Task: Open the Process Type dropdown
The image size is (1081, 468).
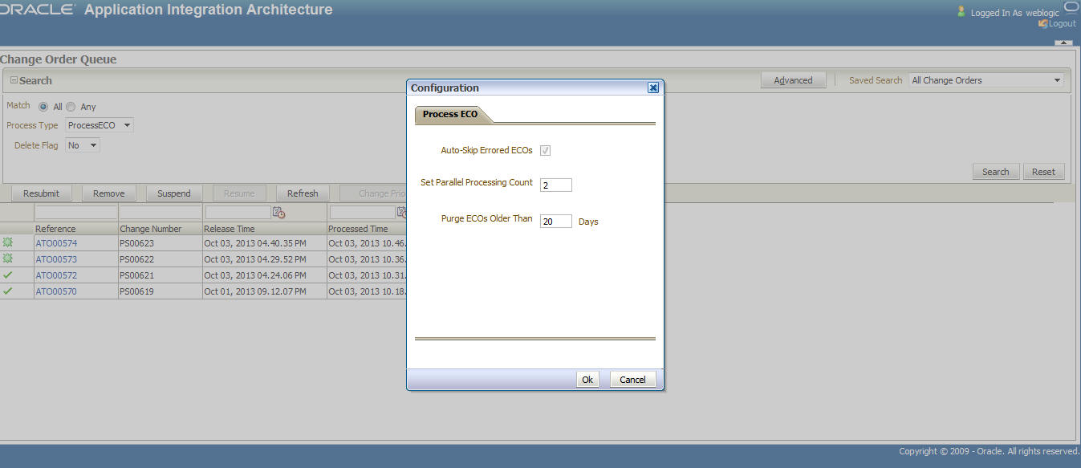Action: click(x=100, y=125)
